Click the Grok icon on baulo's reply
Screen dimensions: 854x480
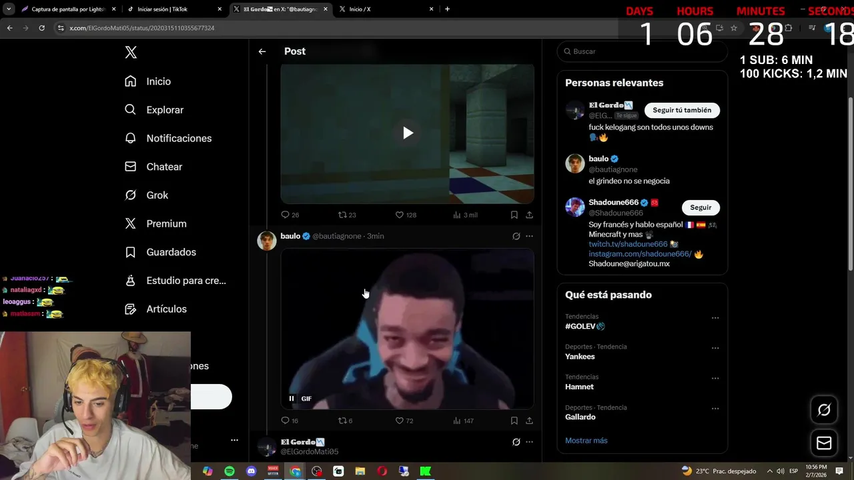(516, 236)
